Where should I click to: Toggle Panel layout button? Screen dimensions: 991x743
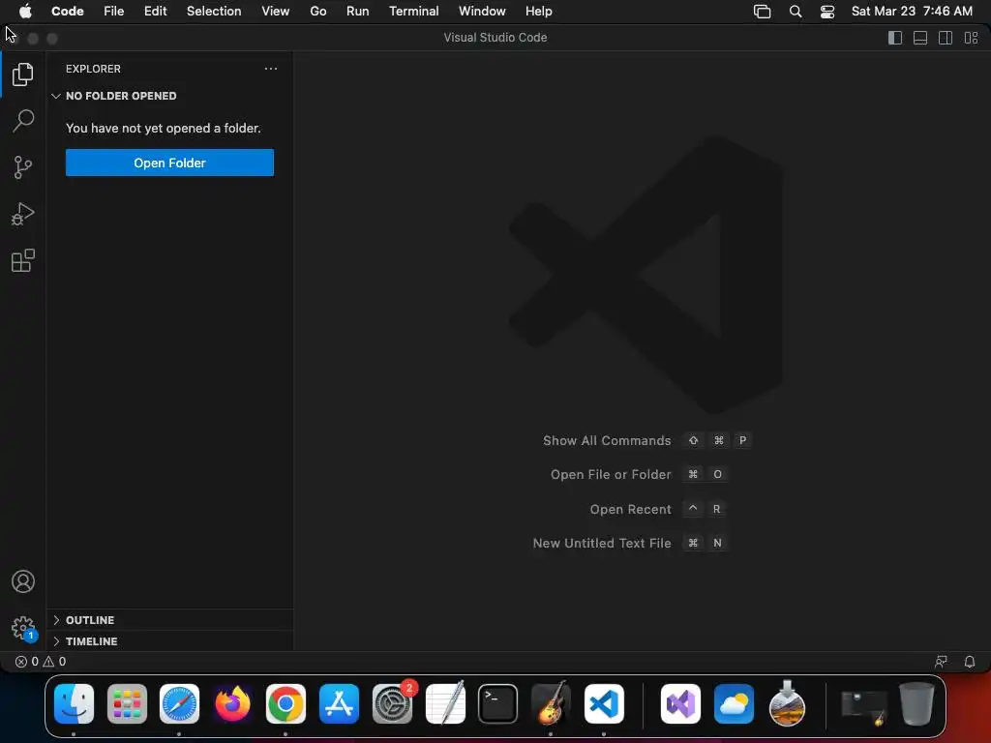coord(920,38)
